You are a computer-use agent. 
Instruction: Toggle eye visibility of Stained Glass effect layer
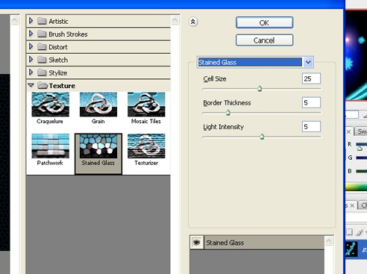(196, 243)
